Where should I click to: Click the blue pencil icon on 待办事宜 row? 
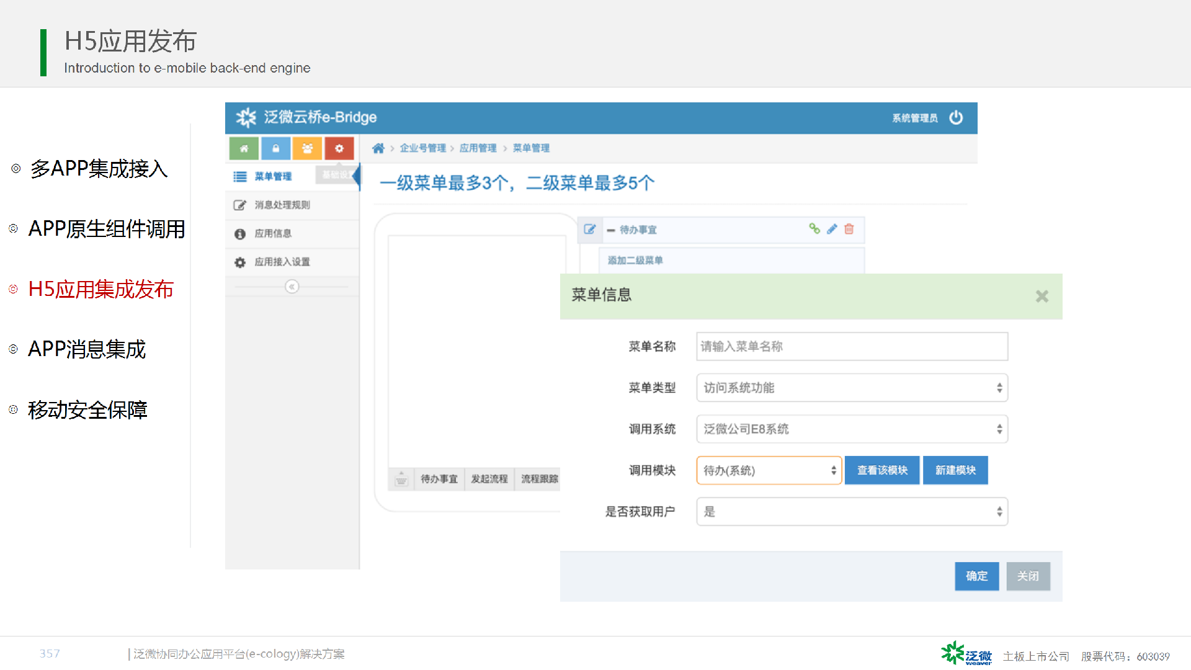[832, 229]
